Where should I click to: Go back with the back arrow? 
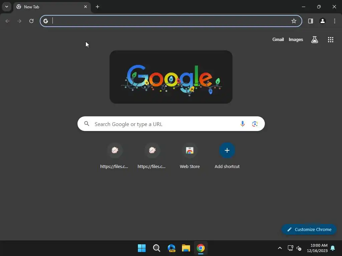(7, 21)
